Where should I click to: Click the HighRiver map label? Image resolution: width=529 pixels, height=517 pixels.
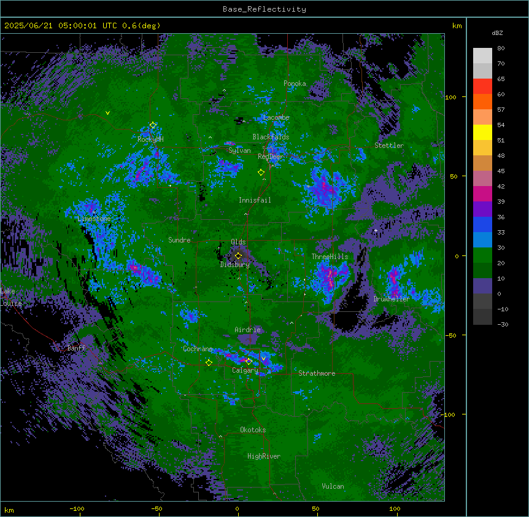coord(264,456)
